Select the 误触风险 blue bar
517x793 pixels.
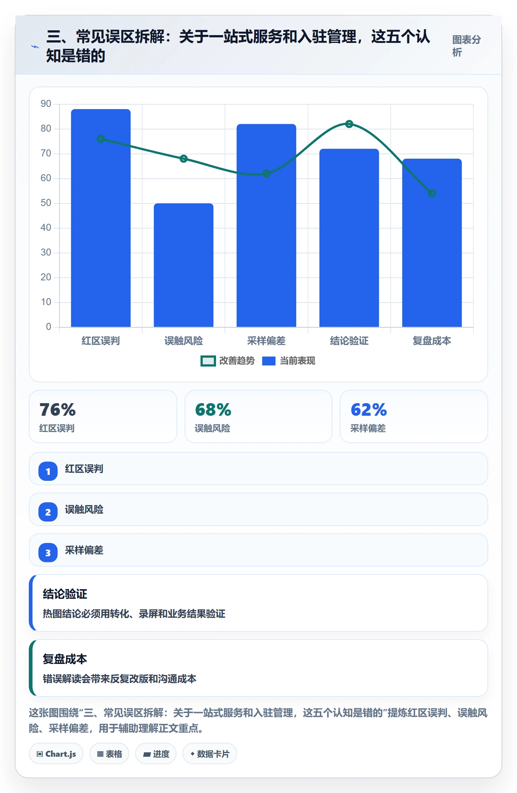(x=184, y=265)
